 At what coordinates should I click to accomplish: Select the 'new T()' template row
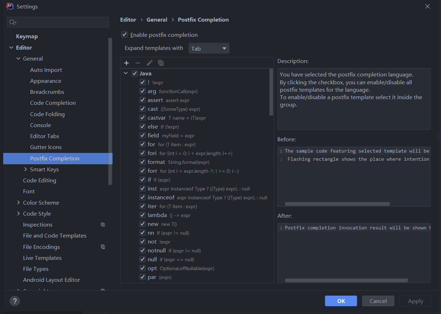197,224
